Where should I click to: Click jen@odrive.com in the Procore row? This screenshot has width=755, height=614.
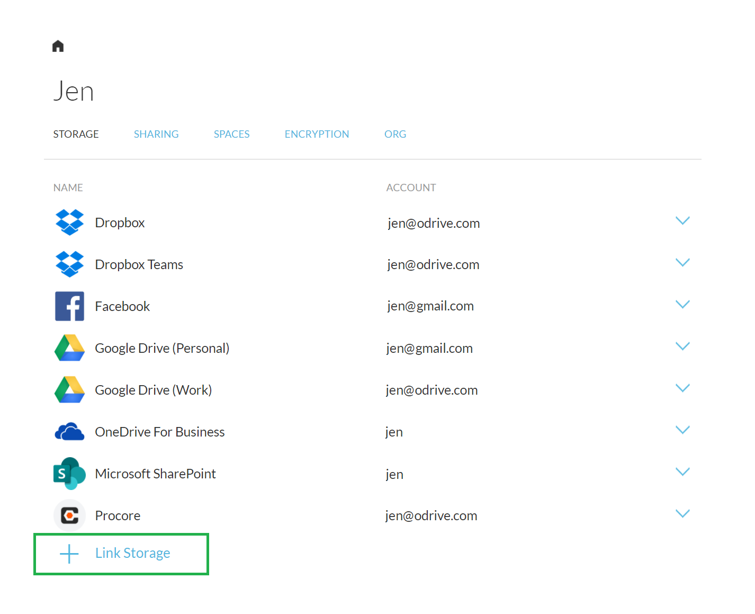point(431,515)
